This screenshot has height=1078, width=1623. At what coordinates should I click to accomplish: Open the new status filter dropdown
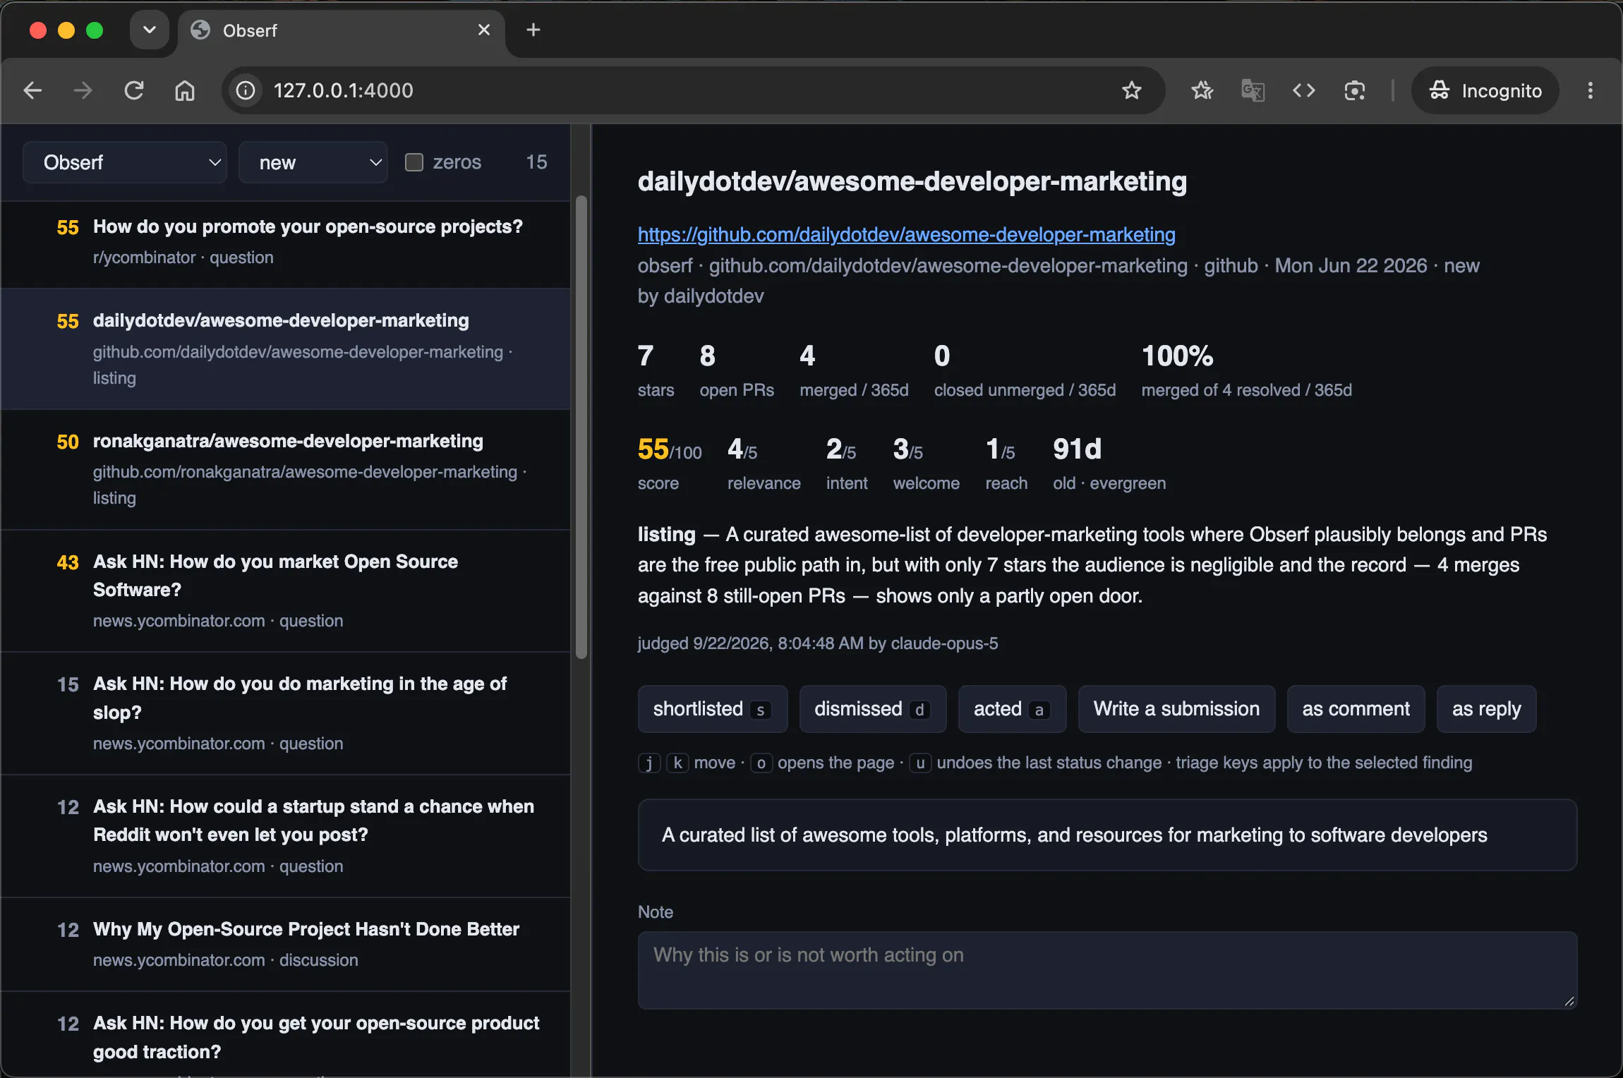[x=313, y=162]
